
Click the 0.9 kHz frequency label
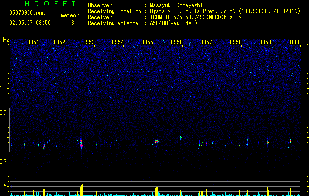click(4, 113)
